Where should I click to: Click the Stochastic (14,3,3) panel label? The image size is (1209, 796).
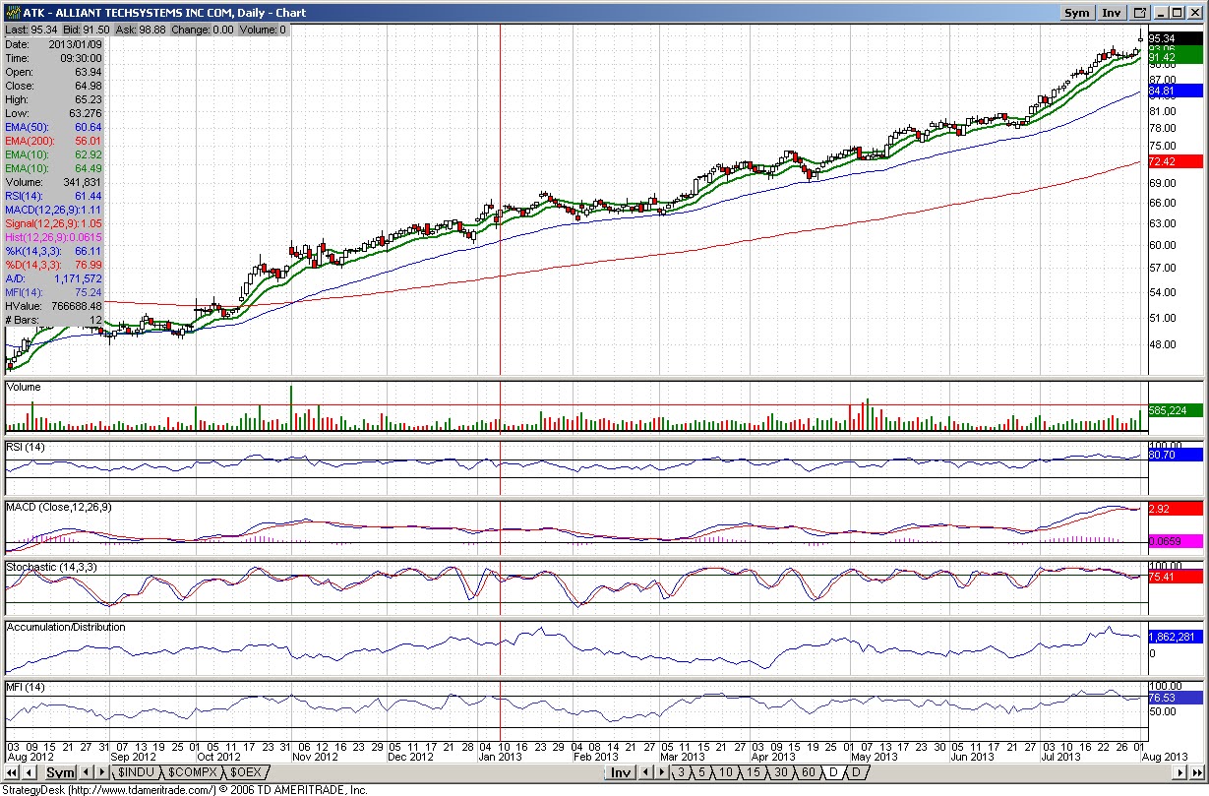[x=50, y=568]
